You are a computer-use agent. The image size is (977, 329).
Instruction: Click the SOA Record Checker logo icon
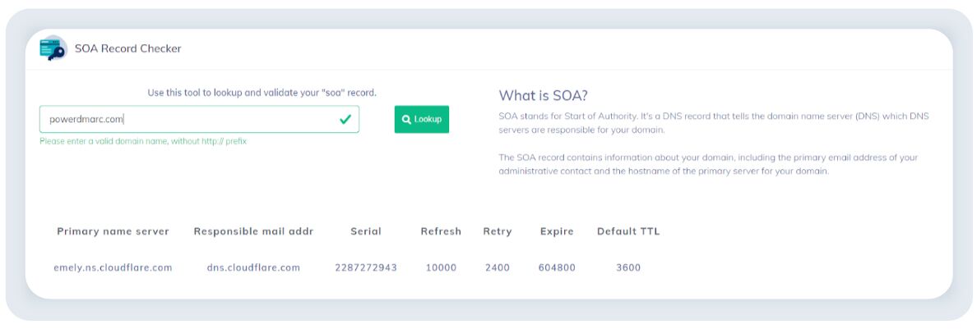pos(53,48)
